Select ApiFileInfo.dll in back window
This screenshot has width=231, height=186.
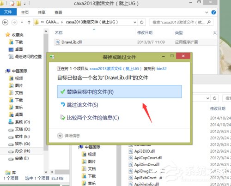pos(144,184)
